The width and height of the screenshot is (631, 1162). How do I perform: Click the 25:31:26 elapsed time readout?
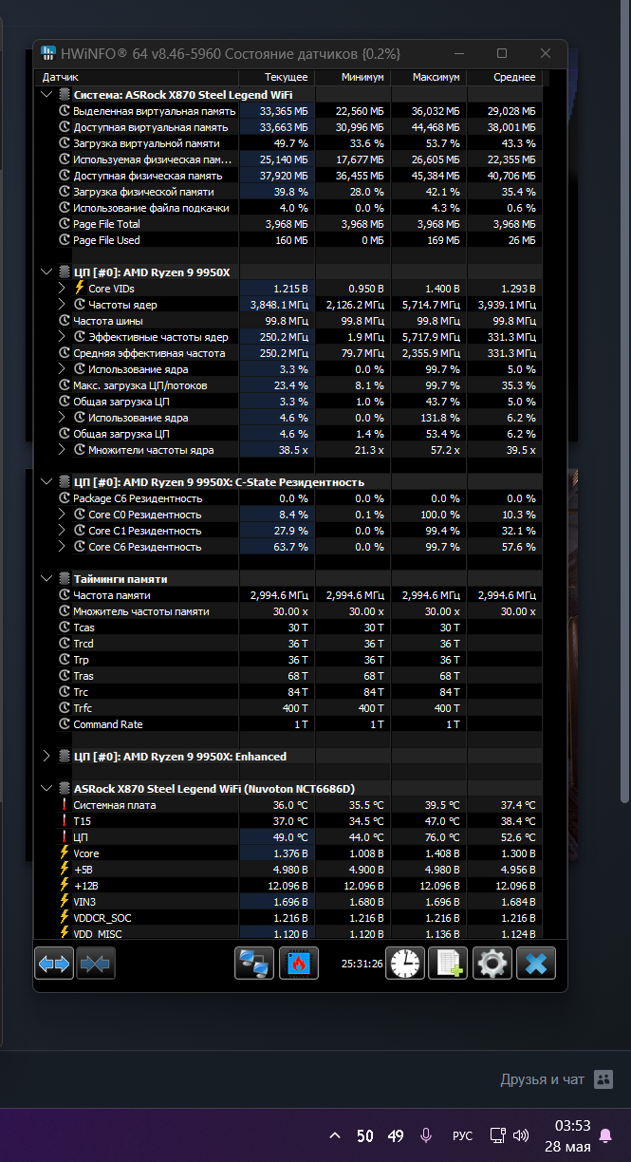click(x=362, y=964)
